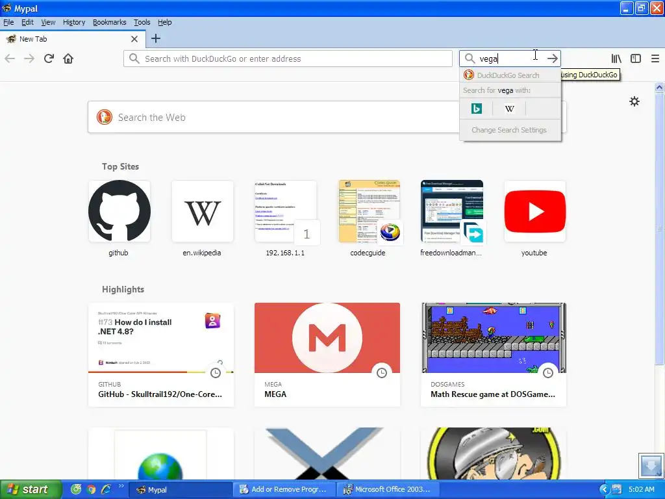Screen dimensions: 665x499
Task: Click the tray network icon
Action: [616, 489]
